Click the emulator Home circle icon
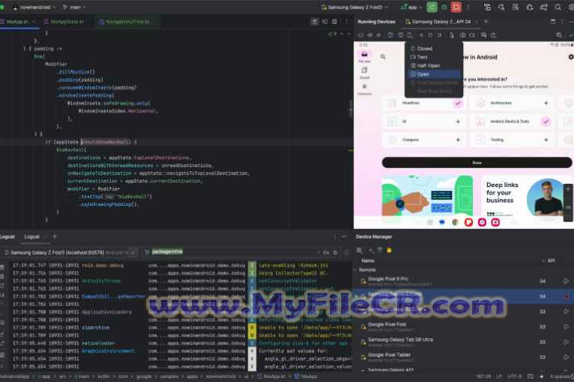This screenshot has width=574, height=382. click(x=431, y=36)
